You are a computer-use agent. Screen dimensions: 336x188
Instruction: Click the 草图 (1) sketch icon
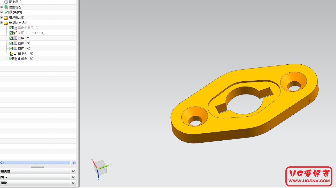[x=15, y=33]
